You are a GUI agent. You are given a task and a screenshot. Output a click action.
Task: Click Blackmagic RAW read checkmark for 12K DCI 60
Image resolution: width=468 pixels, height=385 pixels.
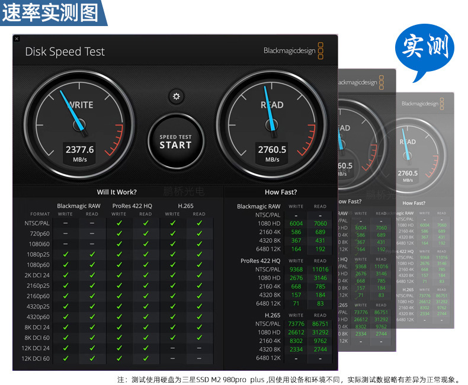(x=92, y=358)
